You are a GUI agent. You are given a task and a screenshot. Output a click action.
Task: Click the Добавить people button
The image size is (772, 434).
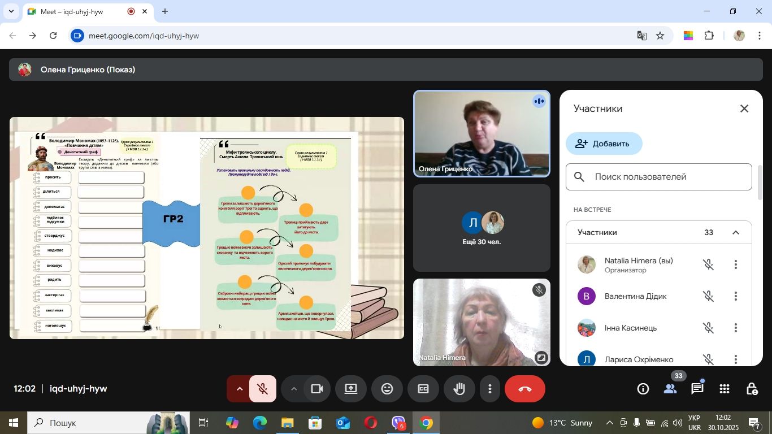[x=604, y=144]
